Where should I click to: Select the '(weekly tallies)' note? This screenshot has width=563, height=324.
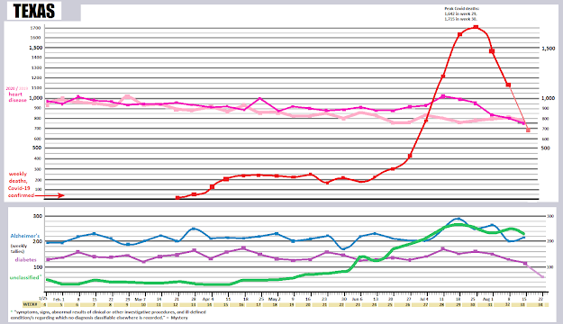19,248
